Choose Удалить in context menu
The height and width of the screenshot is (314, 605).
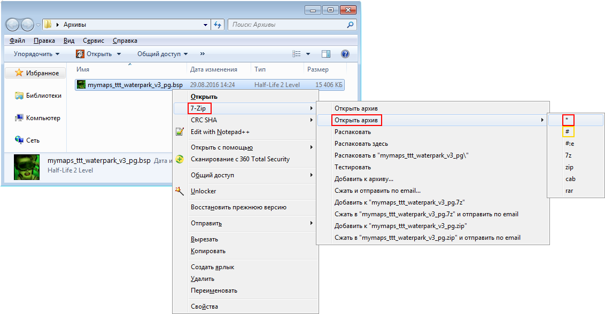coord(245,279)
